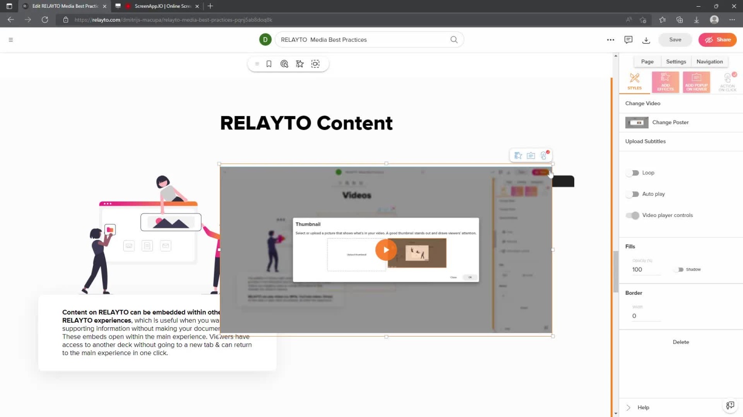Viewport: 743px width, 417px height.
Task: Click the bookmark icon in the floating toolbar
Action: tap(269, 64)
